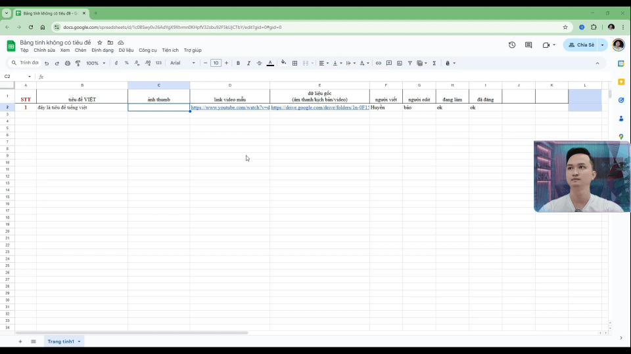Open the Dữ liệu menu

[x=126, y=50]
